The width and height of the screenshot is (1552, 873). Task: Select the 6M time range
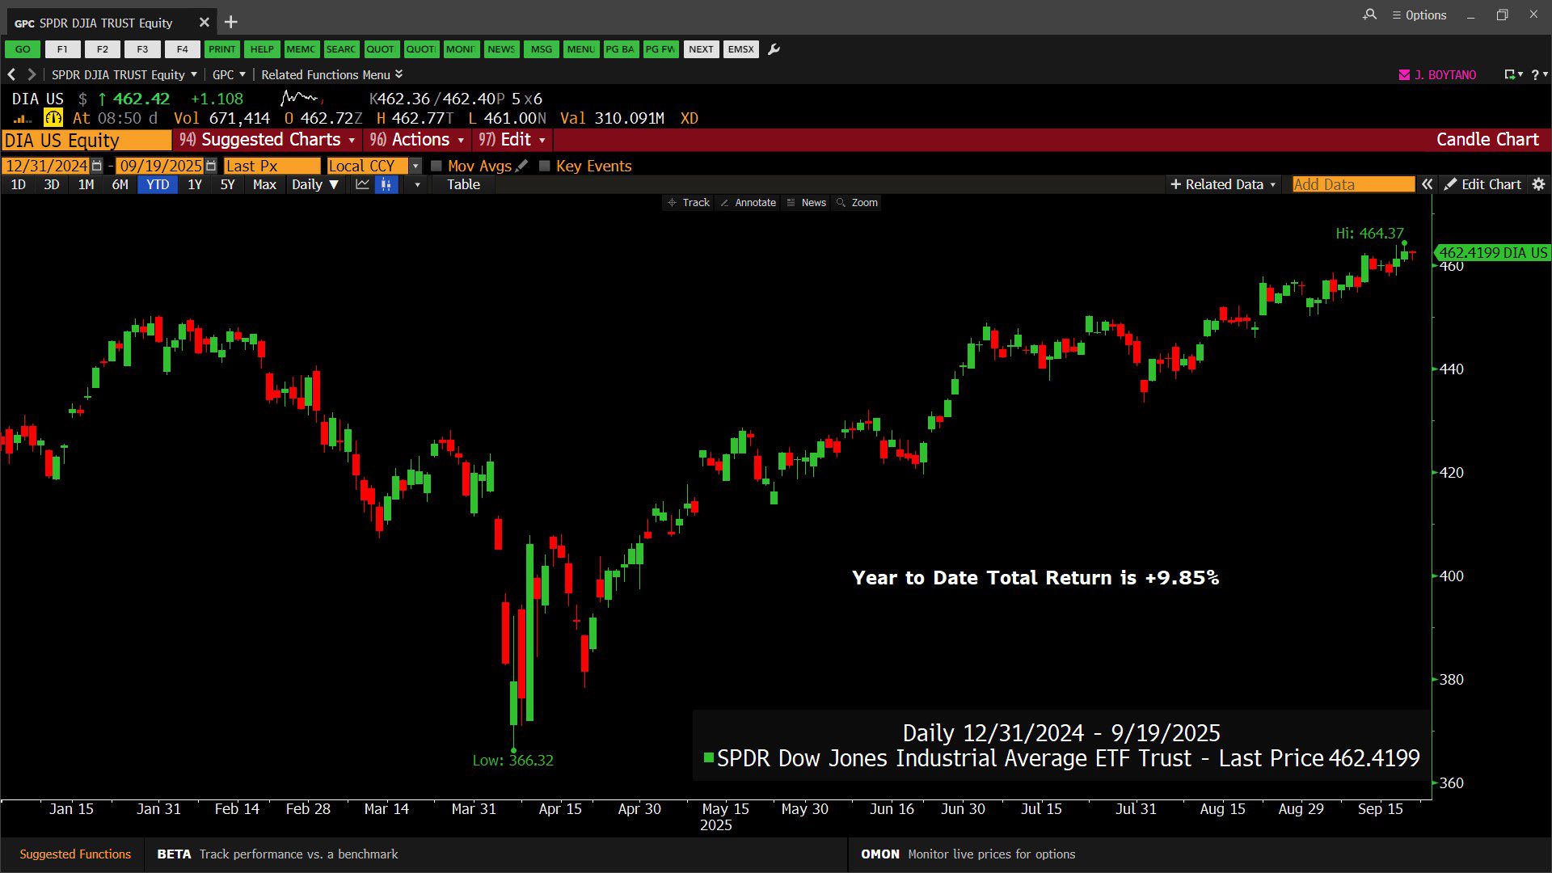pyautogui.click(x=120, y=184)
